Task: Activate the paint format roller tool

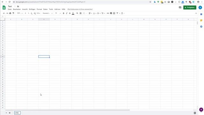Action: pos(13,13)
